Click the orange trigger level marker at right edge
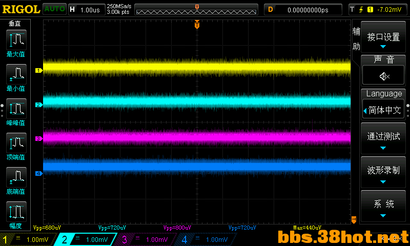 [x=354, y=219]
